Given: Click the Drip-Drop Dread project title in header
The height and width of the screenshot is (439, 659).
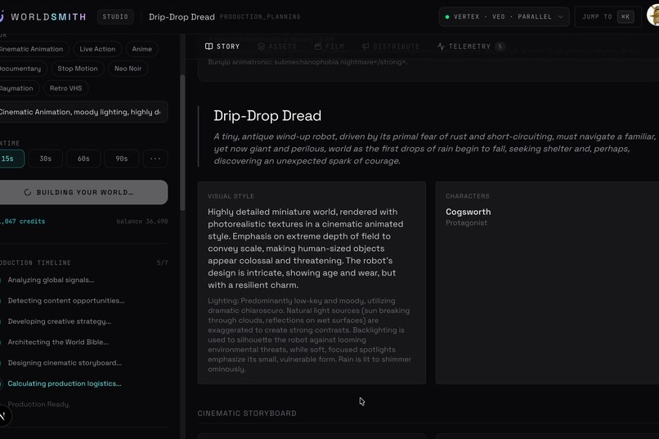Looking at the screenshot, I should (182, 17).
